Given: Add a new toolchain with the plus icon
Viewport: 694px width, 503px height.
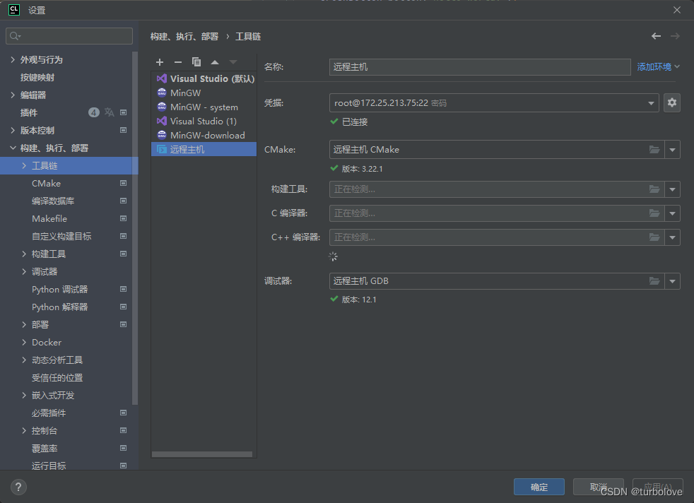Looking at the screenshot, I should point(160,61).
